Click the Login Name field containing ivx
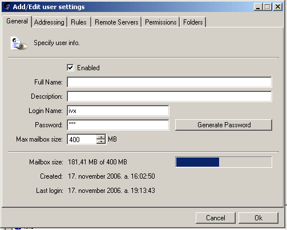The height and width of the screenshot is (230, 287). (118, 111)
